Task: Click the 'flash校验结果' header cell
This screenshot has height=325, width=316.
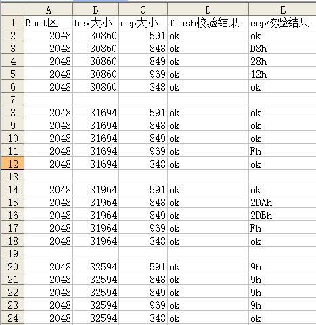Action: click(x=208, y=22)
